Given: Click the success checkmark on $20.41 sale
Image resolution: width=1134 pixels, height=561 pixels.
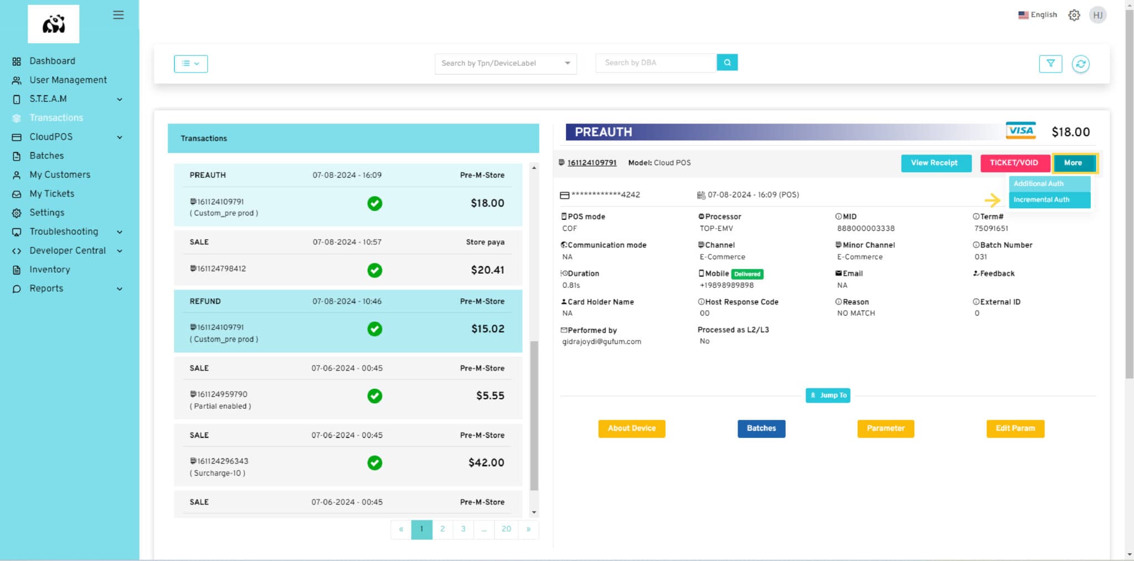Looking at the screenshot, I should [x=375, y=270].
